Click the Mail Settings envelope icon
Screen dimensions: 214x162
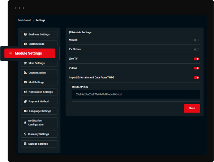coord(25,82)
